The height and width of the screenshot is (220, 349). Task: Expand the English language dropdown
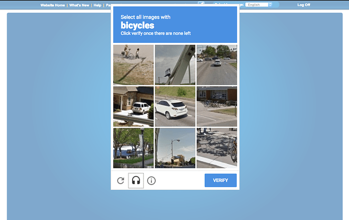[x=258, y=5]
